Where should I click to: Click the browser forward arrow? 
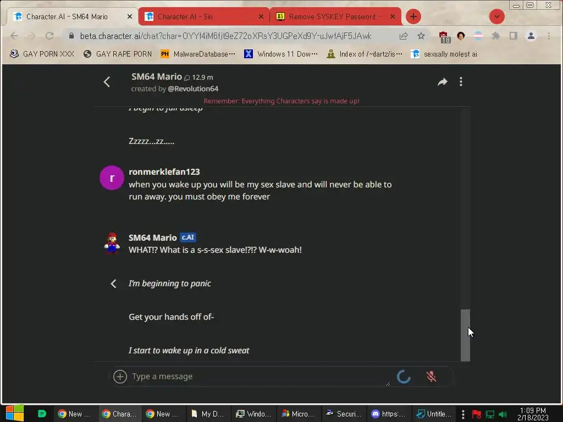click(31, 36)
